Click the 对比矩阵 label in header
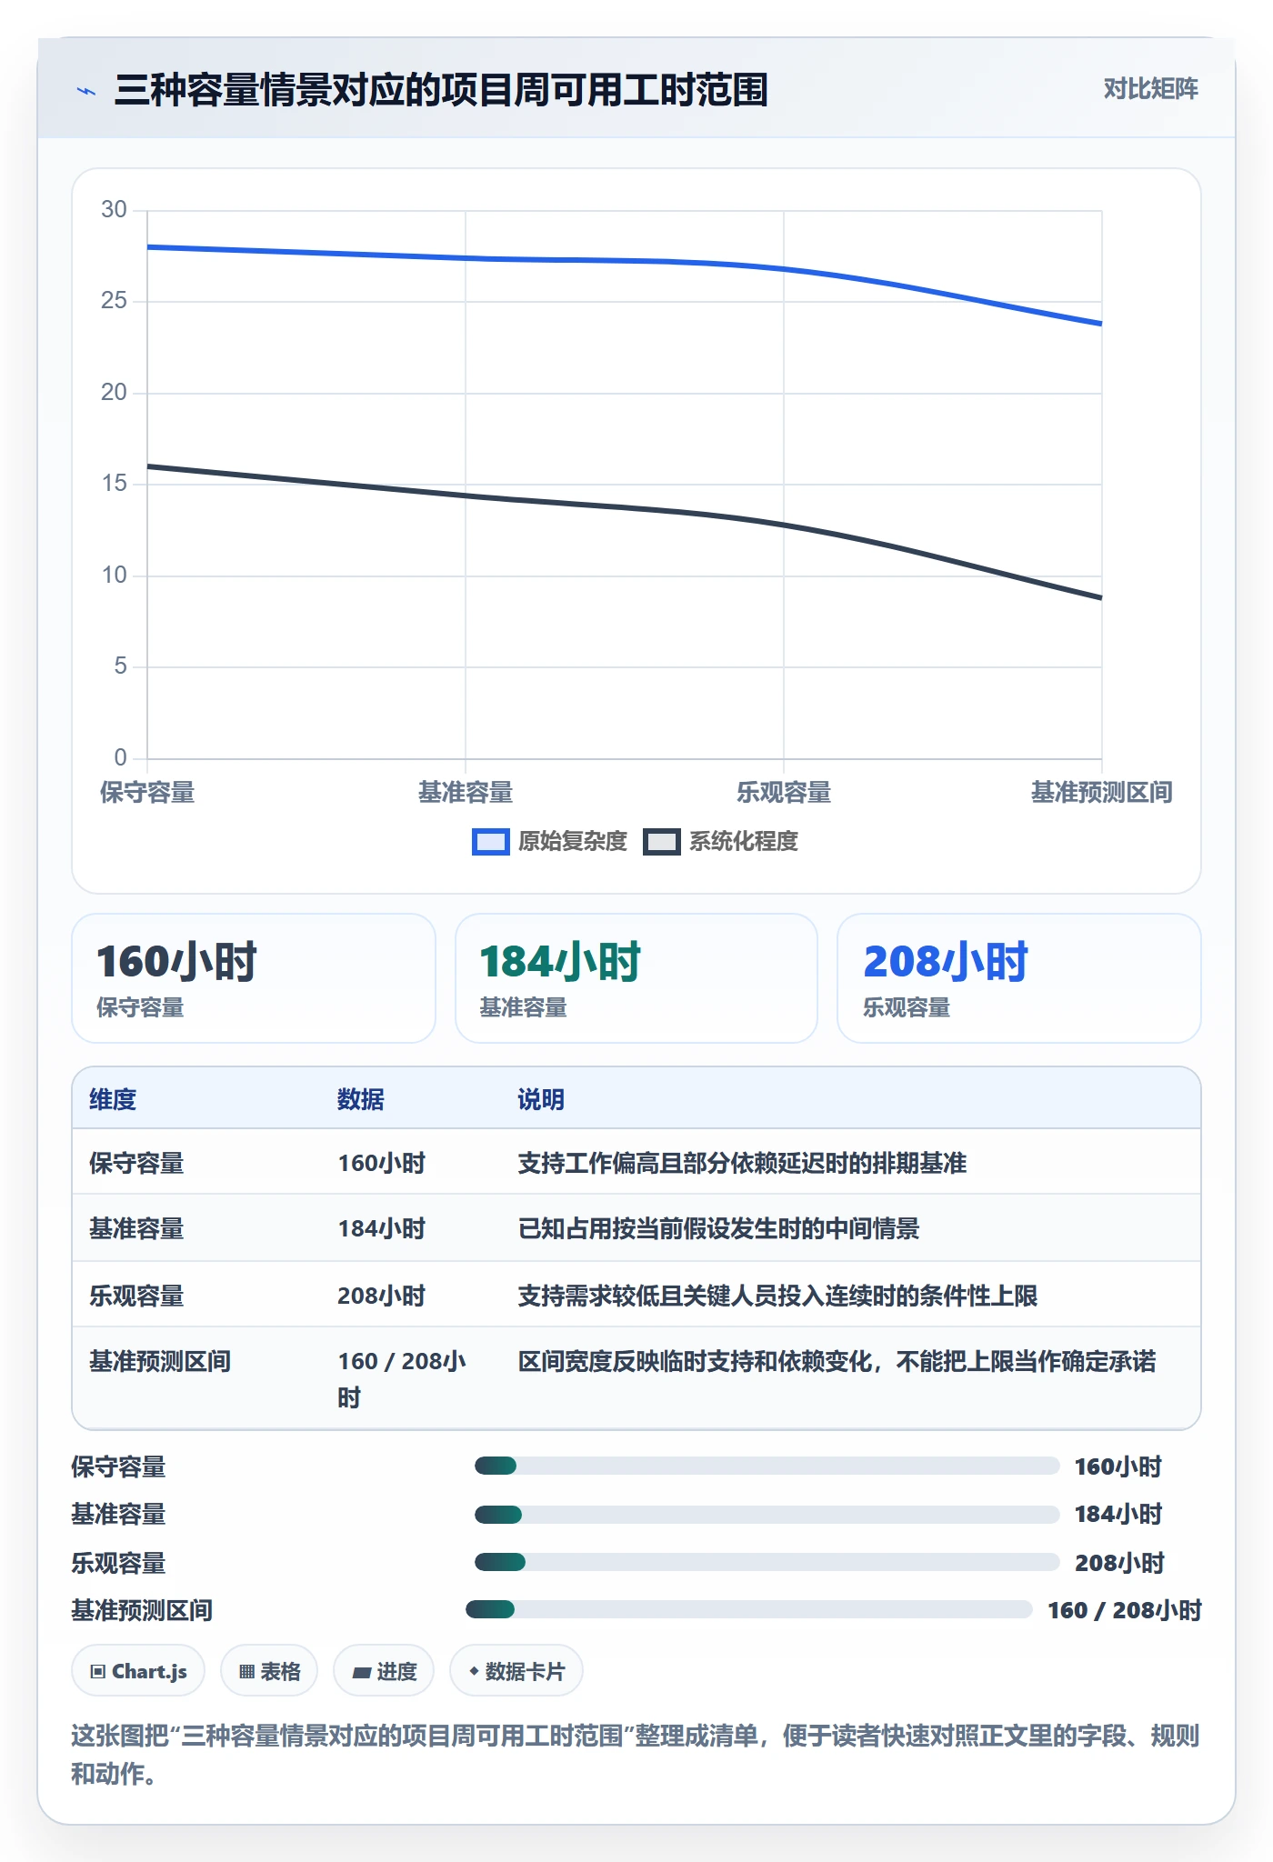This screenshot has width=1273, height=1862. coord(1150,89)
